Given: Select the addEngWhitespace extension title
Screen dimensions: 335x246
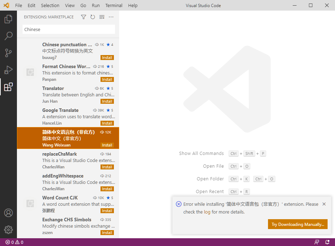Looking at the screenshot, I should [63, 176].
